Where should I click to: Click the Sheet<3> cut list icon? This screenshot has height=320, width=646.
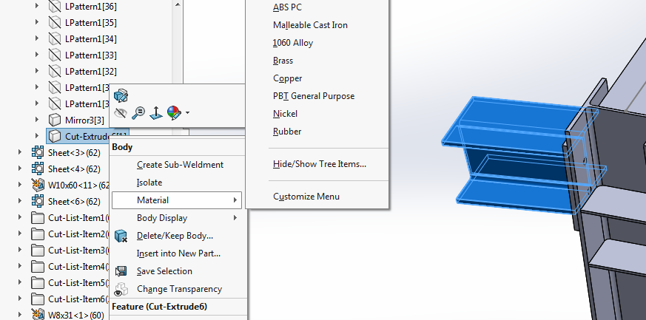pos(38,153)
